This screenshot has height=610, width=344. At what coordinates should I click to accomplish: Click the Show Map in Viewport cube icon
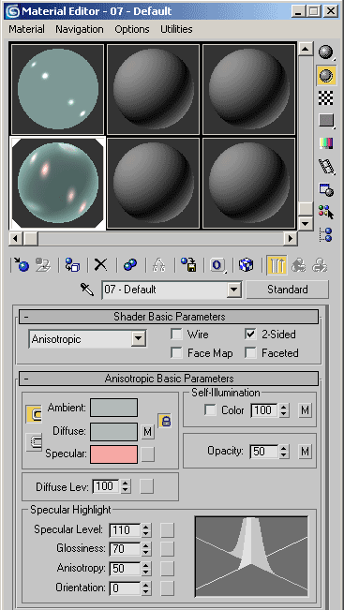pos(246,265)
